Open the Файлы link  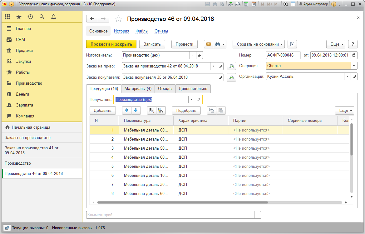[x=142, y=31]
